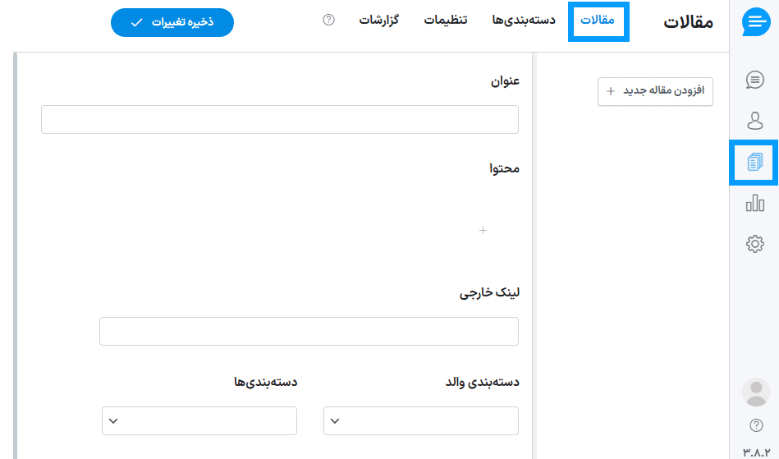
Task: Open the gear settings icon in sidebar
Action: pos(754,244)
